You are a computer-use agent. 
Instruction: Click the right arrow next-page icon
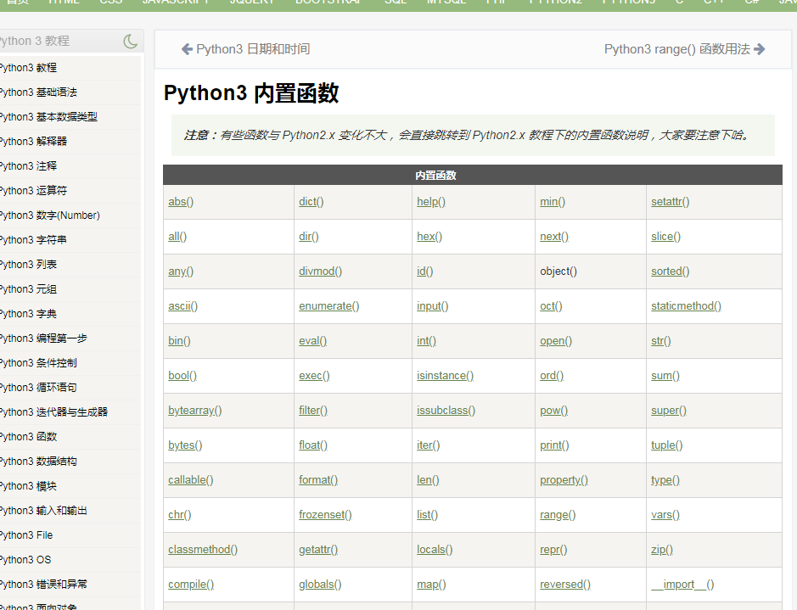click(x=760, y=49)
